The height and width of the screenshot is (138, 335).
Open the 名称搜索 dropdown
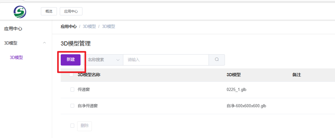(x=103, y=60)
